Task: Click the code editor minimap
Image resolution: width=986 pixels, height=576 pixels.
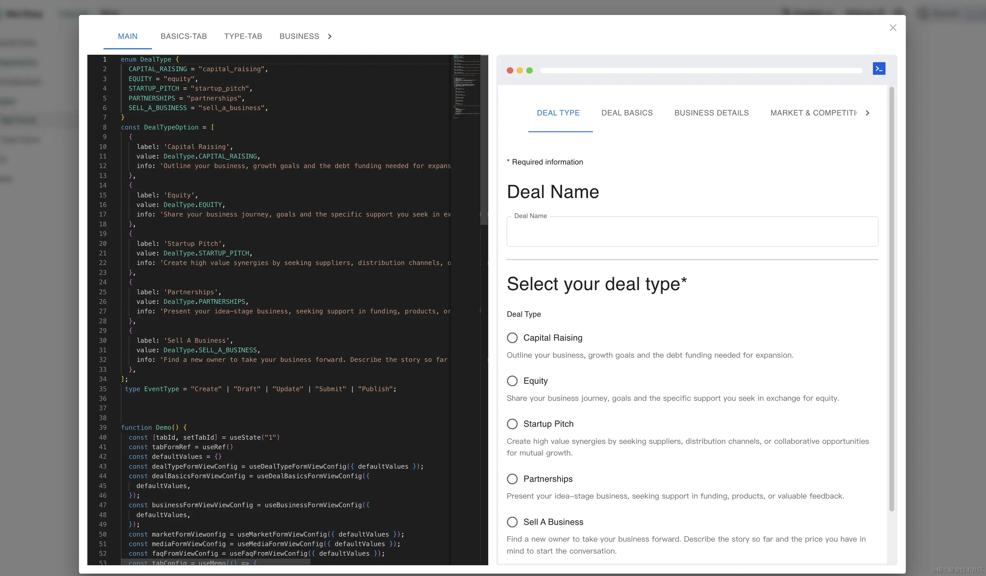Action: pyautogui.click(x=466, y=86)
